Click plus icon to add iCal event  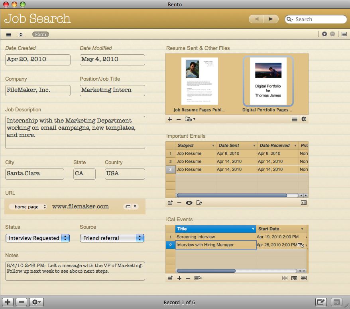[179, 278]
